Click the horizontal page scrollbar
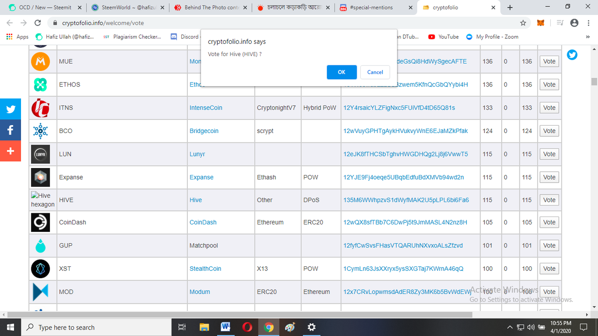598x336 pixels. pyautogui.click(x=239, y=315)
